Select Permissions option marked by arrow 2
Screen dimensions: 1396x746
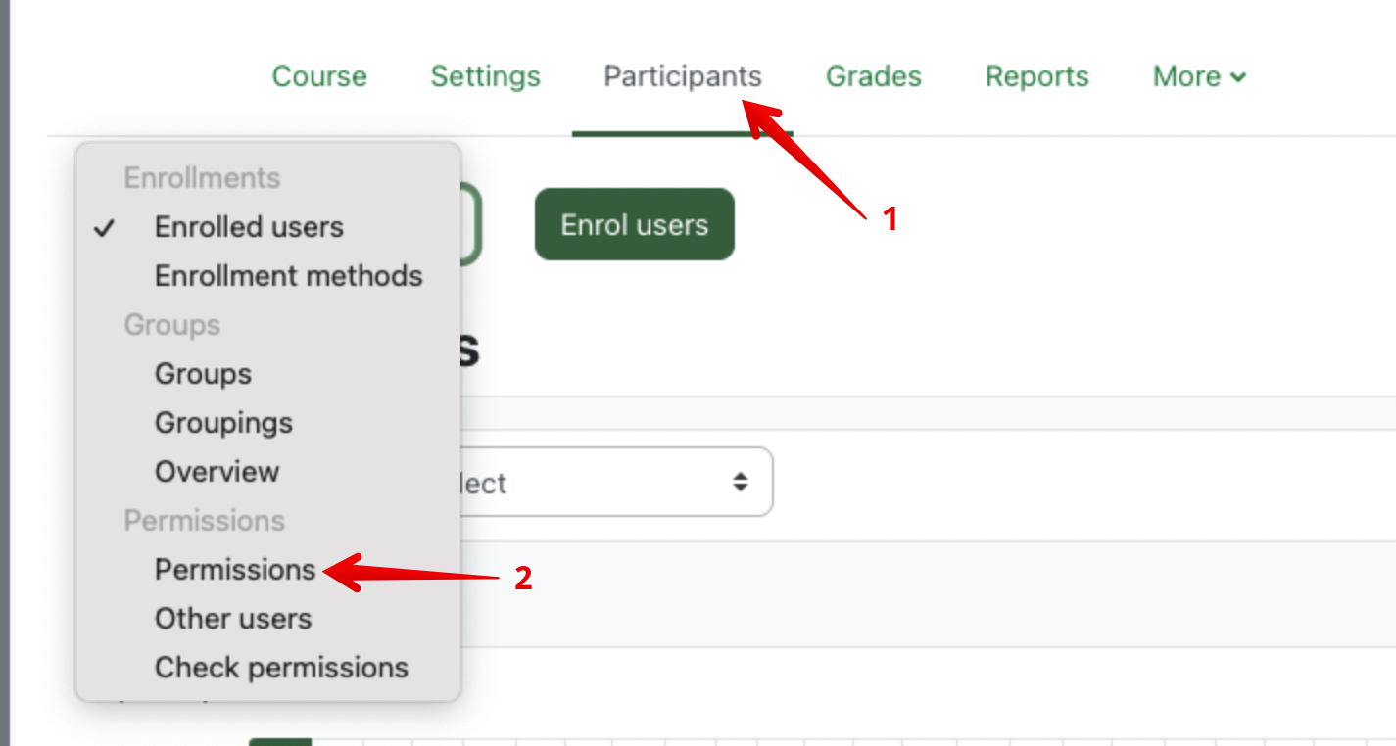pos(235,570)
